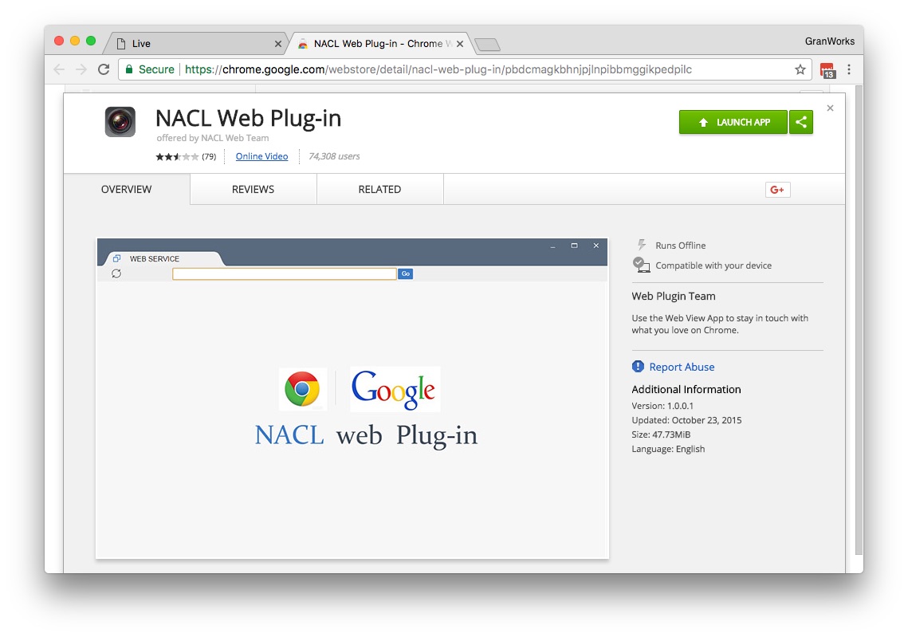Click the 'Version: 1.0.0.1' text

coord(662,406)
